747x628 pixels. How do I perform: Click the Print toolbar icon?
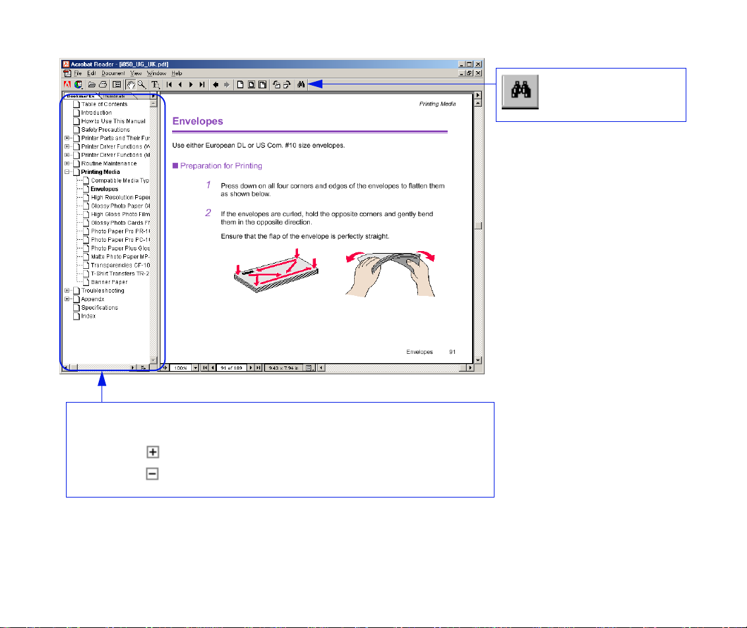tap(103, 85)
